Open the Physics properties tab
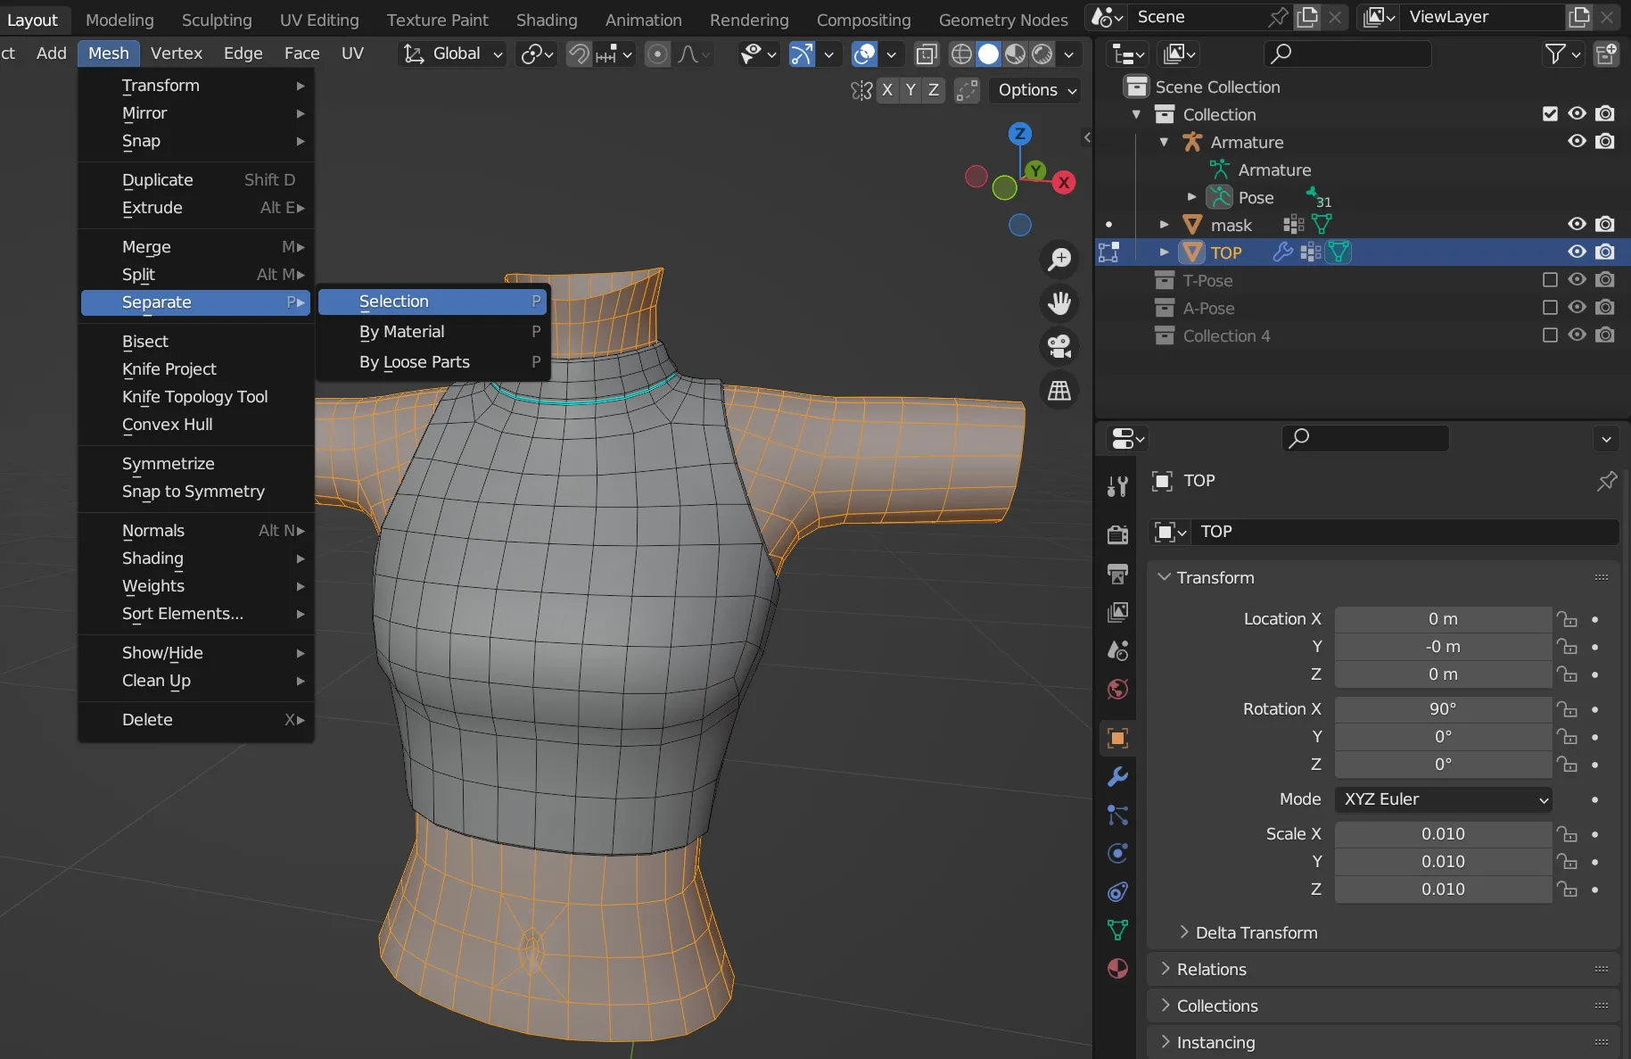 click(x=1117, y=853)
